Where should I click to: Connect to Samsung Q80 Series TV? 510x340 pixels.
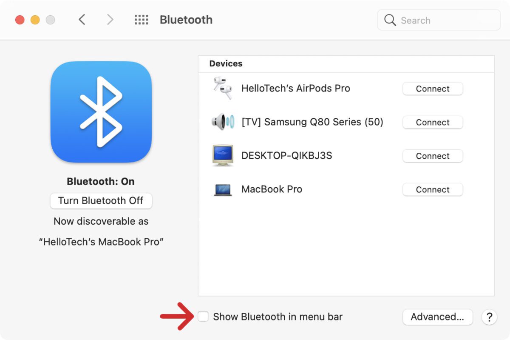click(432, 122)
